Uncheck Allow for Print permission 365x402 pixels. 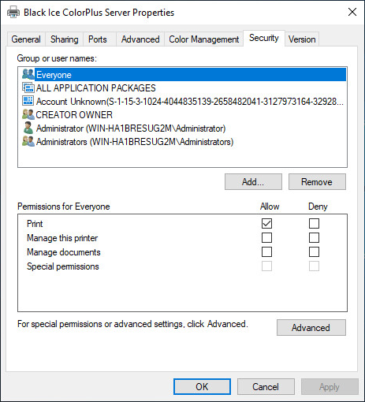click(x=266, y=224)
